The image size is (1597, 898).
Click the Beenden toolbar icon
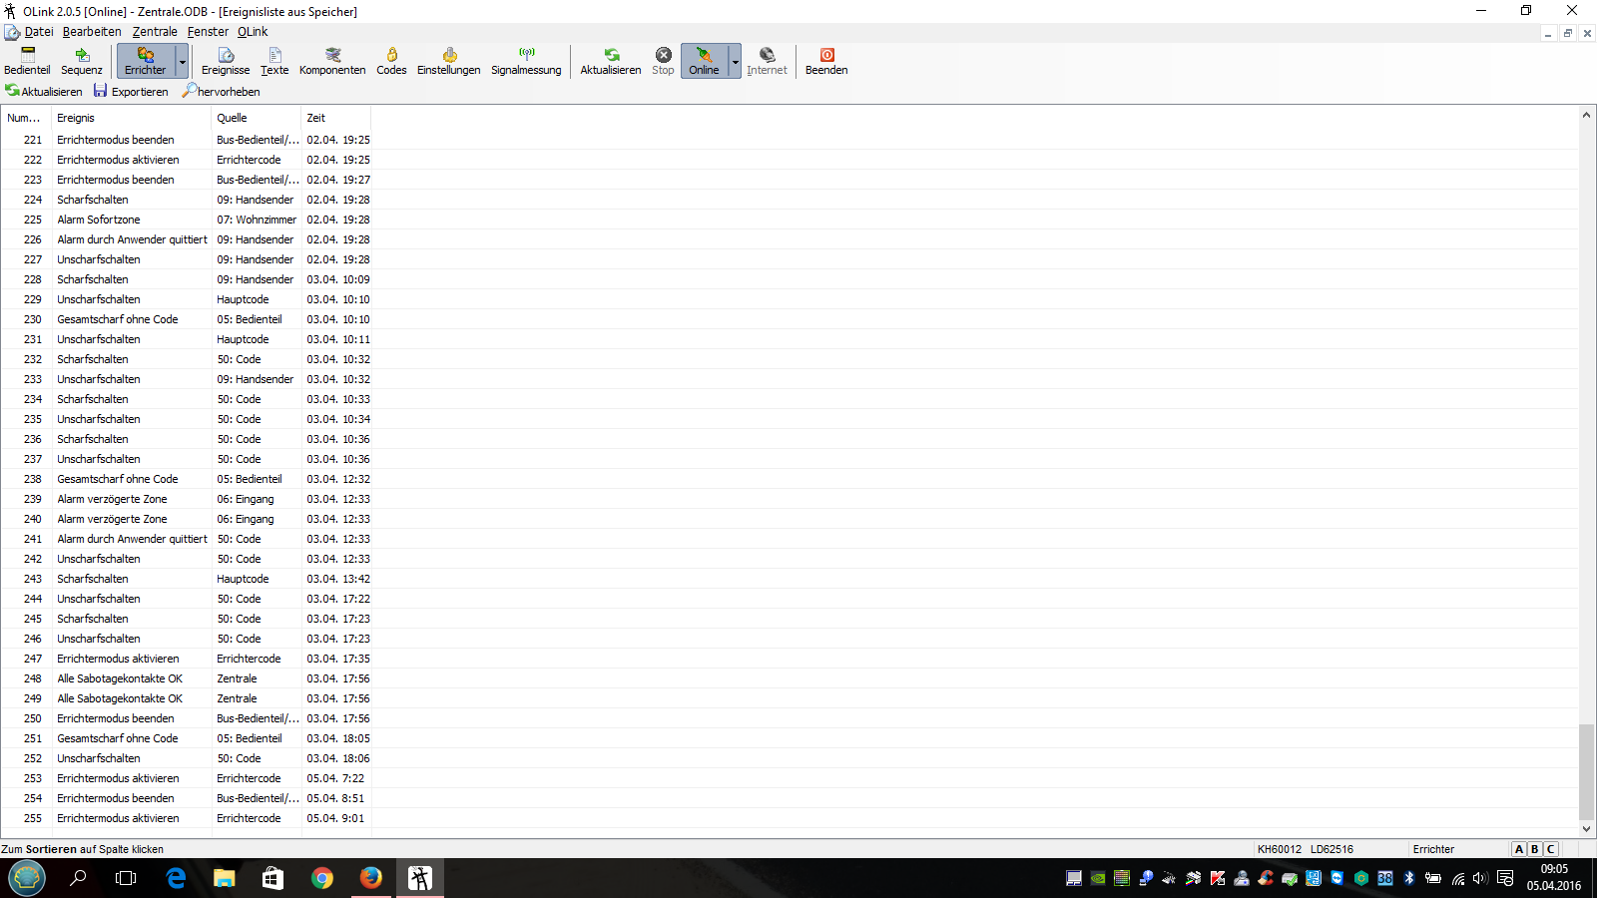[x=826, y=61]
